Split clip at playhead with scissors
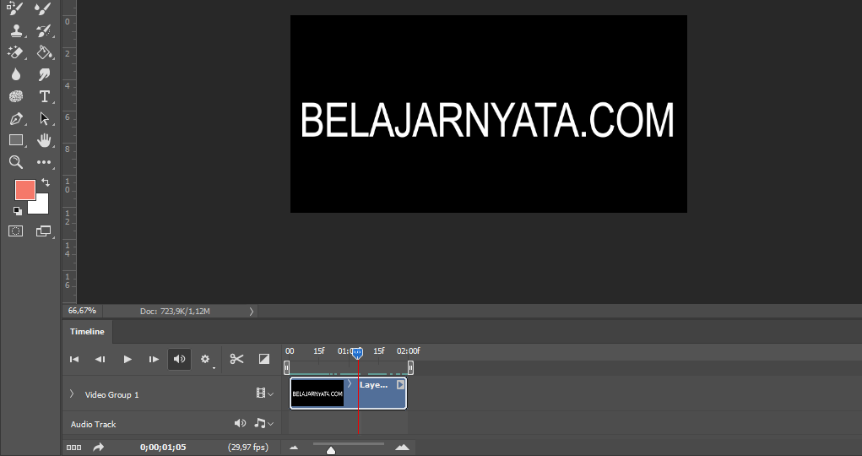 [x=237, y=359]
